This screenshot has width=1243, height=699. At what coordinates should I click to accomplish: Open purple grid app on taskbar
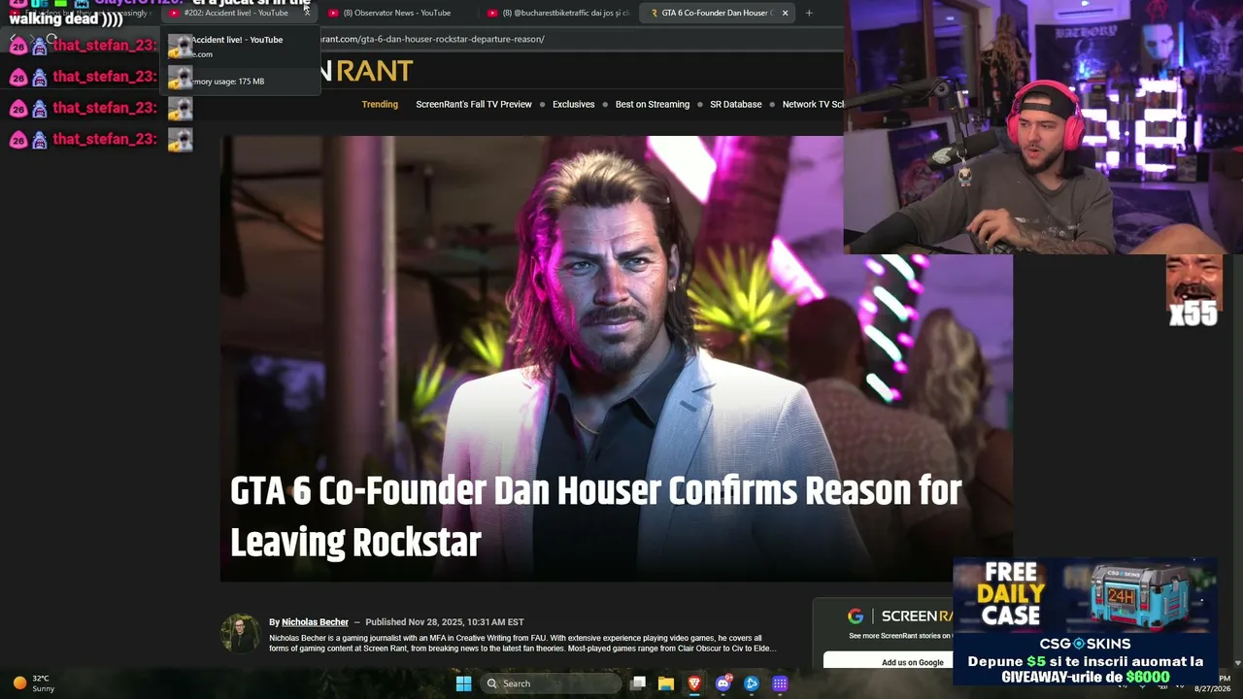pos(780,683)
